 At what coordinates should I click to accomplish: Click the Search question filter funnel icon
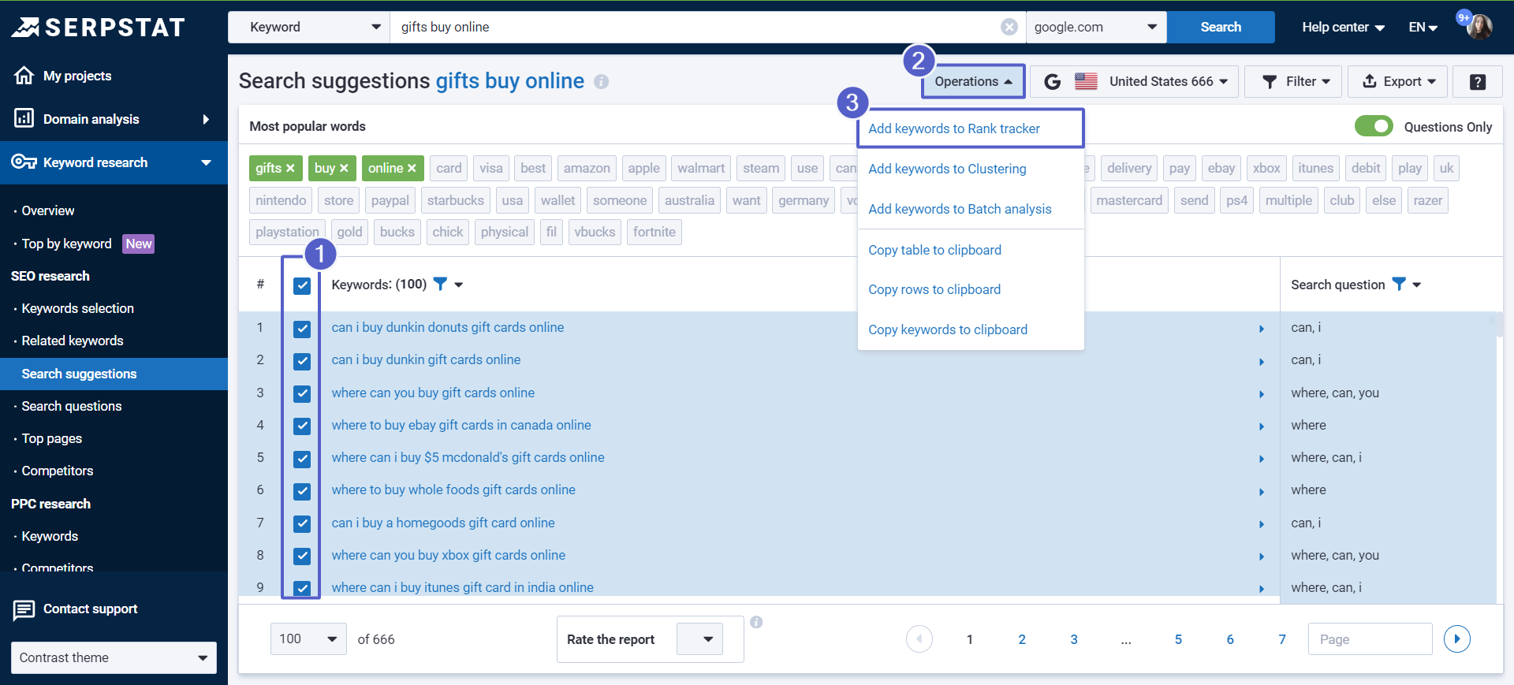coord(1399,284)
